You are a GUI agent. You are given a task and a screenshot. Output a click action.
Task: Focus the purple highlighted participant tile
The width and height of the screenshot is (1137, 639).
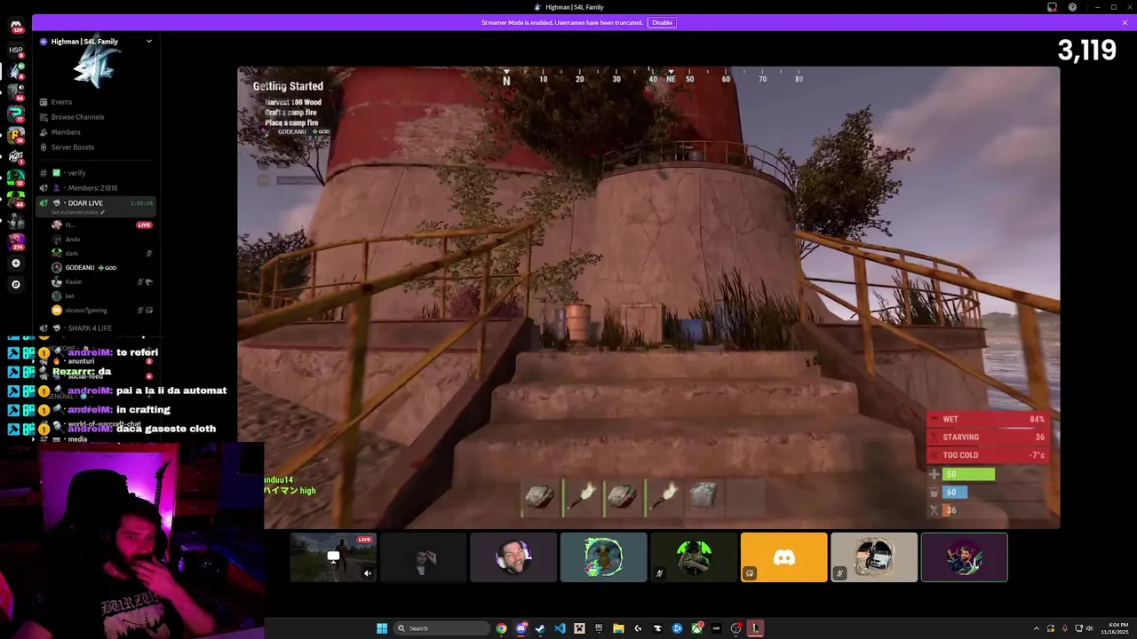click(964, 557)
